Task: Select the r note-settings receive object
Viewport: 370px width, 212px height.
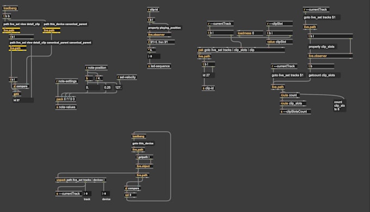Action: tap(66, 81)
